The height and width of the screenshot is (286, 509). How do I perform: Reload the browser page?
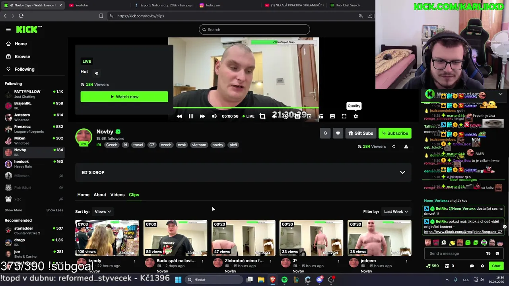click(21, 16)
